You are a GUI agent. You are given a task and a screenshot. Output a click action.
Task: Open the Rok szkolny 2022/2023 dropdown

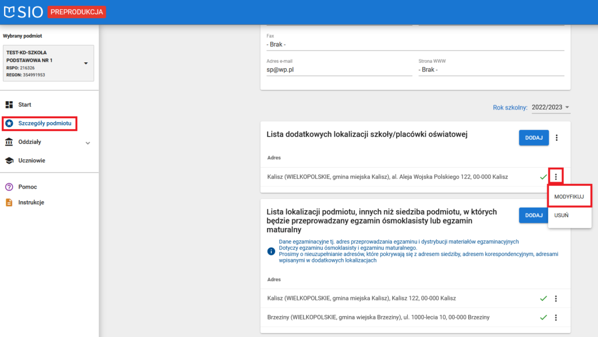(549, 108)
